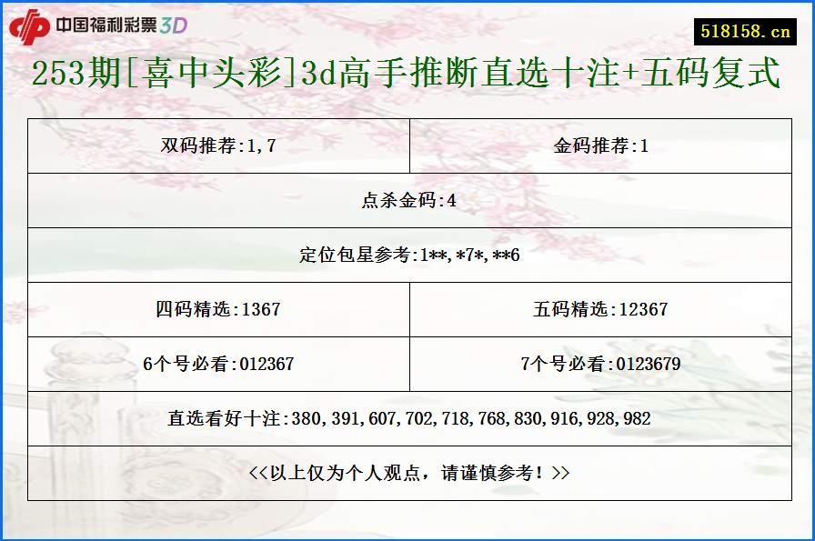
Task: Expand the 定位包星参考 row
Action: point(408,255)
